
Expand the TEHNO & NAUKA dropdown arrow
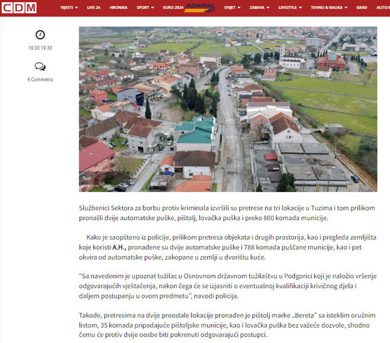point(346,8)
